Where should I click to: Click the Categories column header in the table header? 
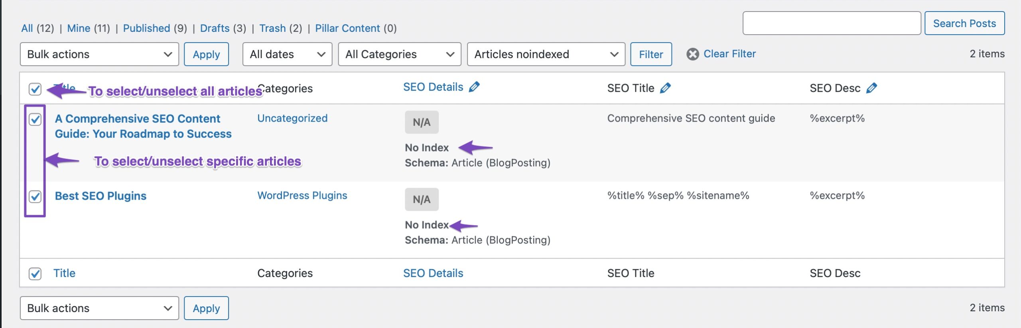[285, 88]
